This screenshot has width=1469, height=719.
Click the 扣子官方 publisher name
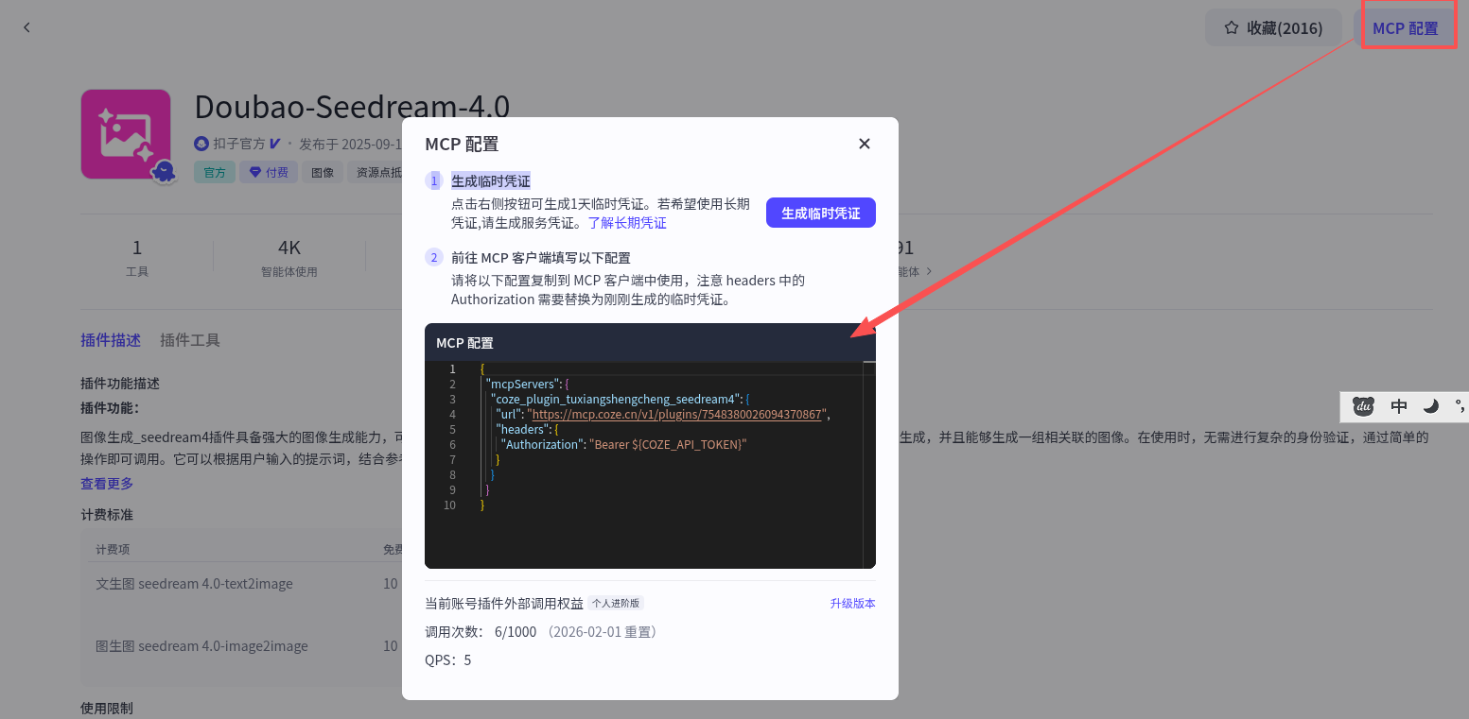click(238, 144)
